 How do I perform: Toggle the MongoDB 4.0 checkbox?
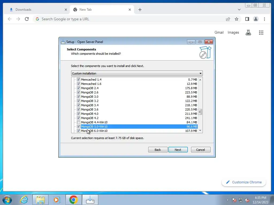tap(78, 114)
